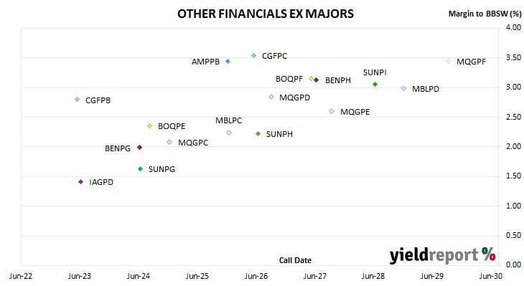Click the MBLPC label text
Image resolution: width=524 pixels, height=286 pixels.
tap(228, 120)
